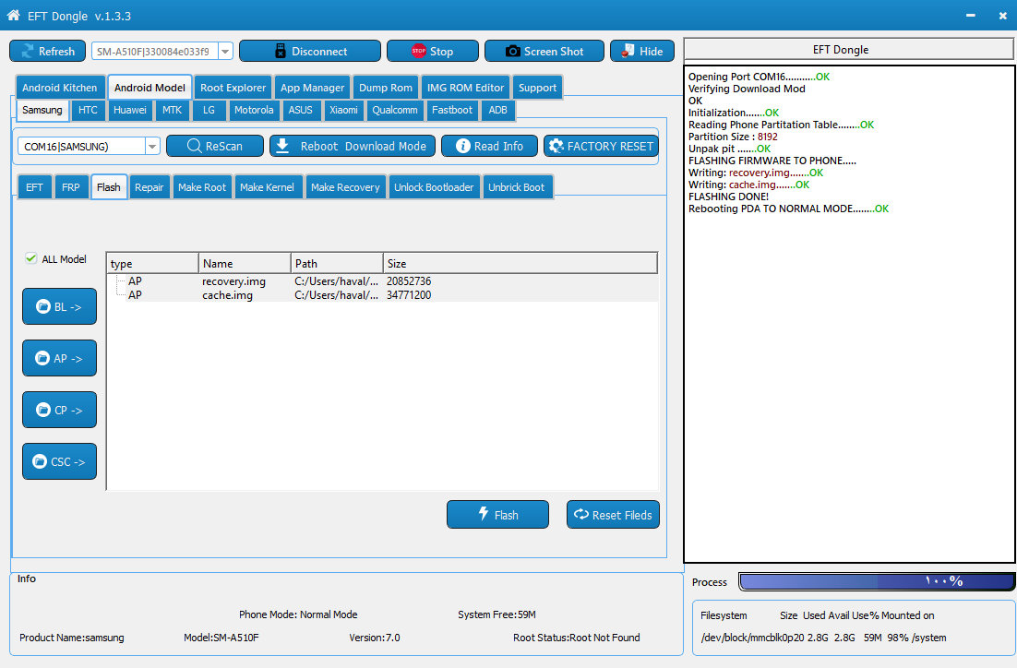The image size is (1017, 668).
Task: Open the FRP sub-tab
Action: 71,187
